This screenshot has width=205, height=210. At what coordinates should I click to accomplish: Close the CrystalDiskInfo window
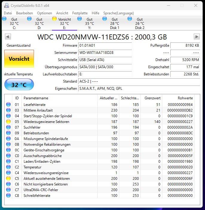[196, 5]
